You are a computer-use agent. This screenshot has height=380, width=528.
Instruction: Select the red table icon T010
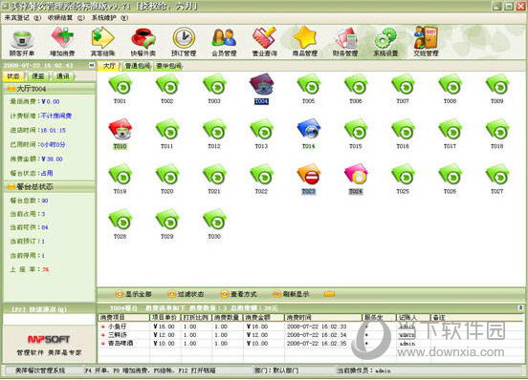[121, 134]
